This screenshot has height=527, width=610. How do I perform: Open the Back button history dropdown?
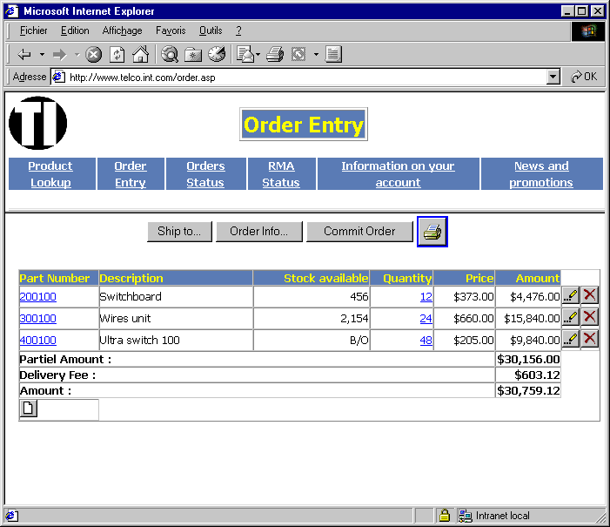click(42, 55)
